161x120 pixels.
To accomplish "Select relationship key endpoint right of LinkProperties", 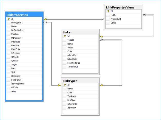I will pyautogui.click(x=46, y=19).
